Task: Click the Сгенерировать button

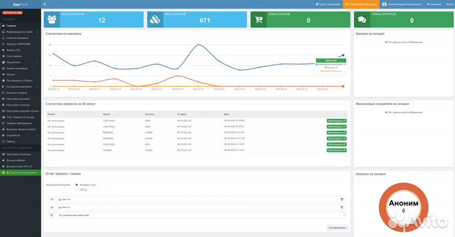Action: point(337,228)
